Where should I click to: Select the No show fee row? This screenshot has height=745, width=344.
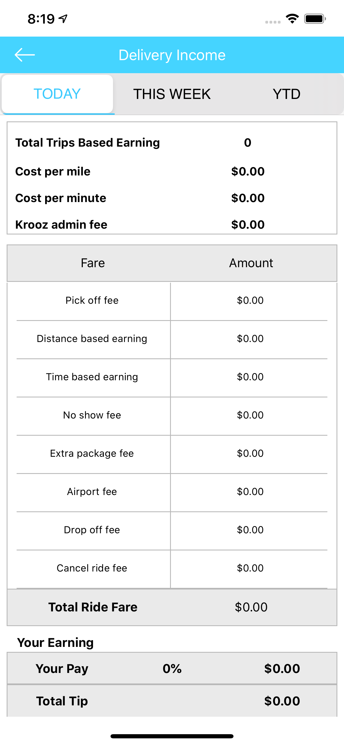click(x=92, y=415)
